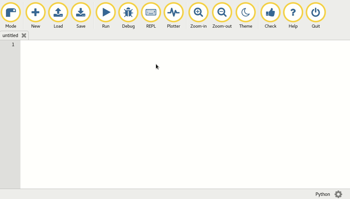Close the untitled tab
350x199 pixels.
point(24,35)
